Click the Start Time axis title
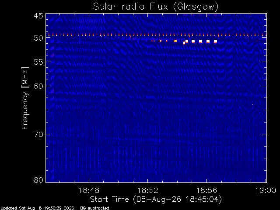 (156, 199)
